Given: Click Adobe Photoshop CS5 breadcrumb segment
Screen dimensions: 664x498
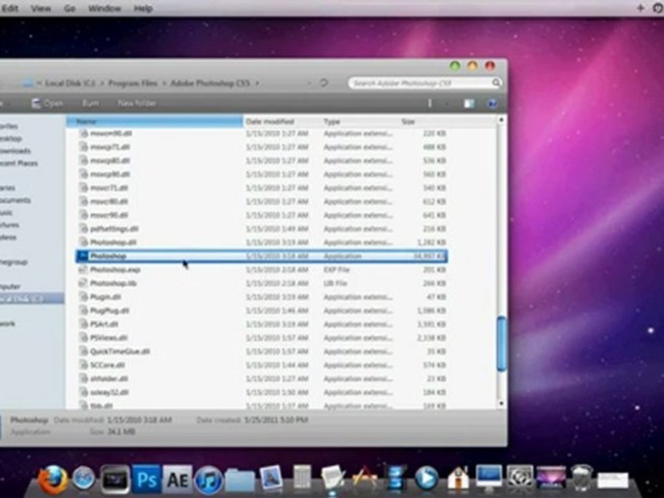Looking at the screenshot, I should click(x=210, y=83).
